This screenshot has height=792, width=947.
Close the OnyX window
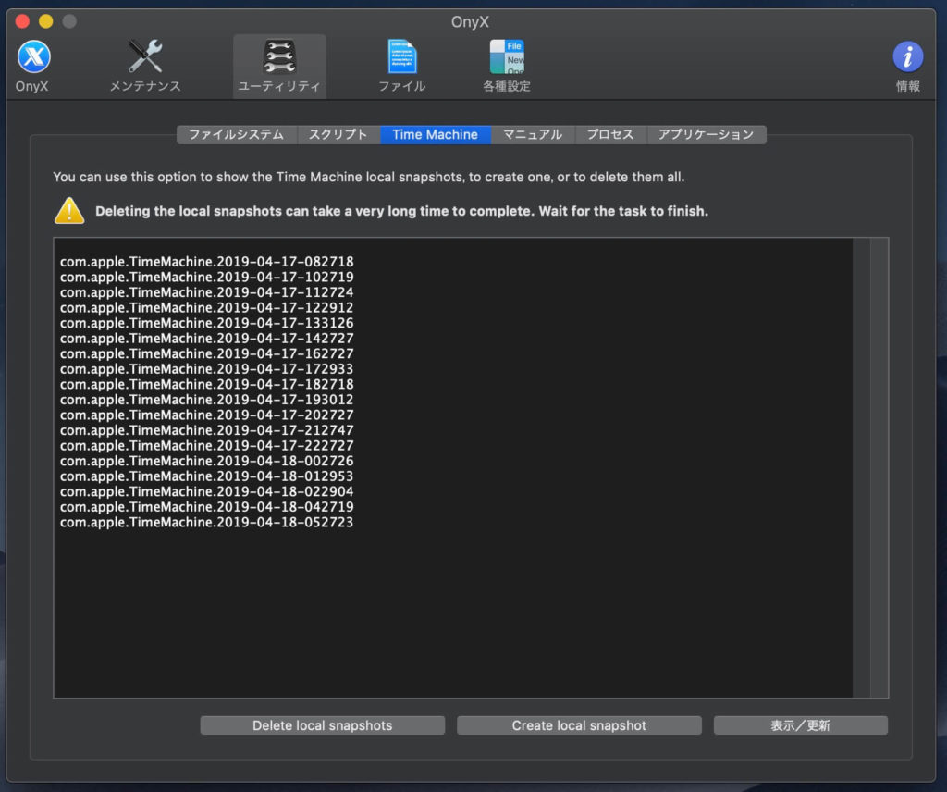[22, 22]
